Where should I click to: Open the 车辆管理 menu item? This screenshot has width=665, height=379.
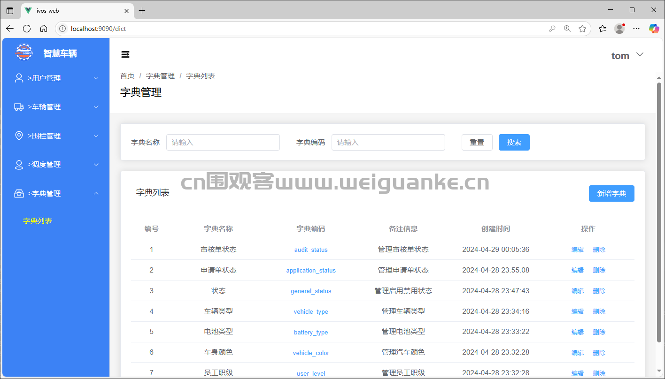56,107
